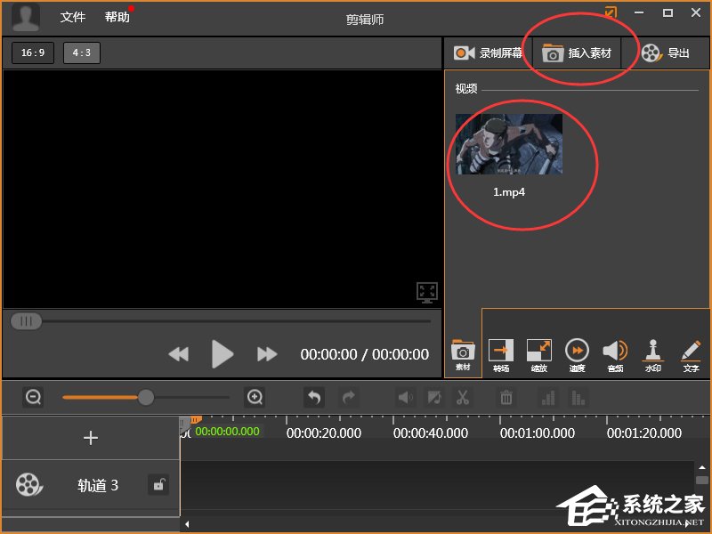Open the 文字 text panel
Screen dimensions: 712x534
pos(692,355)
